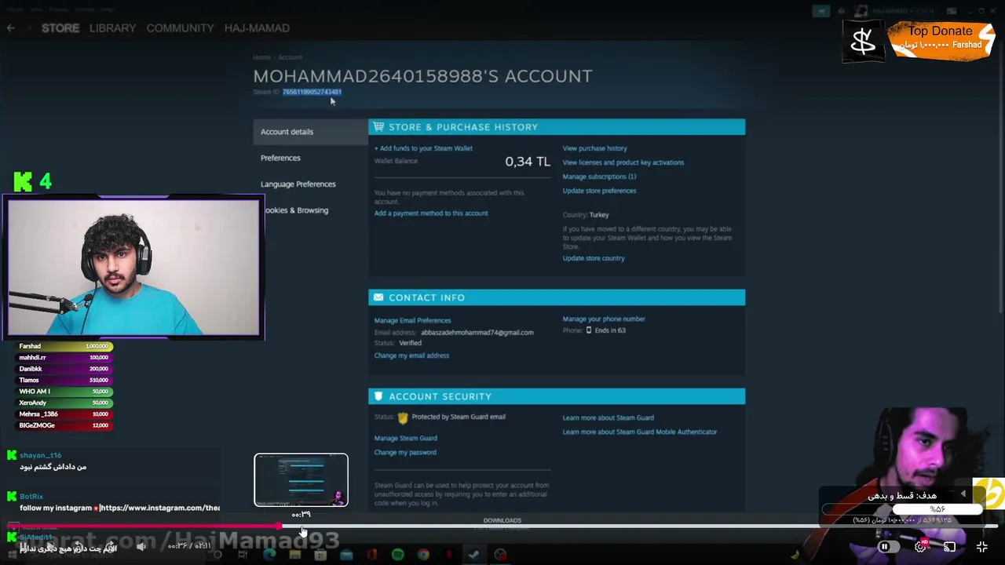Click the highlighted Steam ID number

[x=312, y=92]
